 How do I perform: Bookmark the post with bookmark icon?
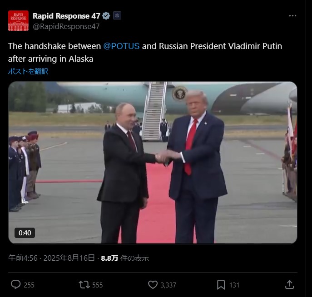click(221, 285)
